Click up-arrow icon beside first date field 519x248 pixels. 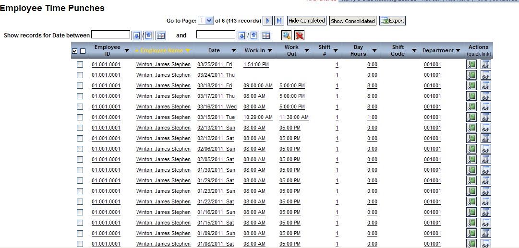click(x=149, y=35)
